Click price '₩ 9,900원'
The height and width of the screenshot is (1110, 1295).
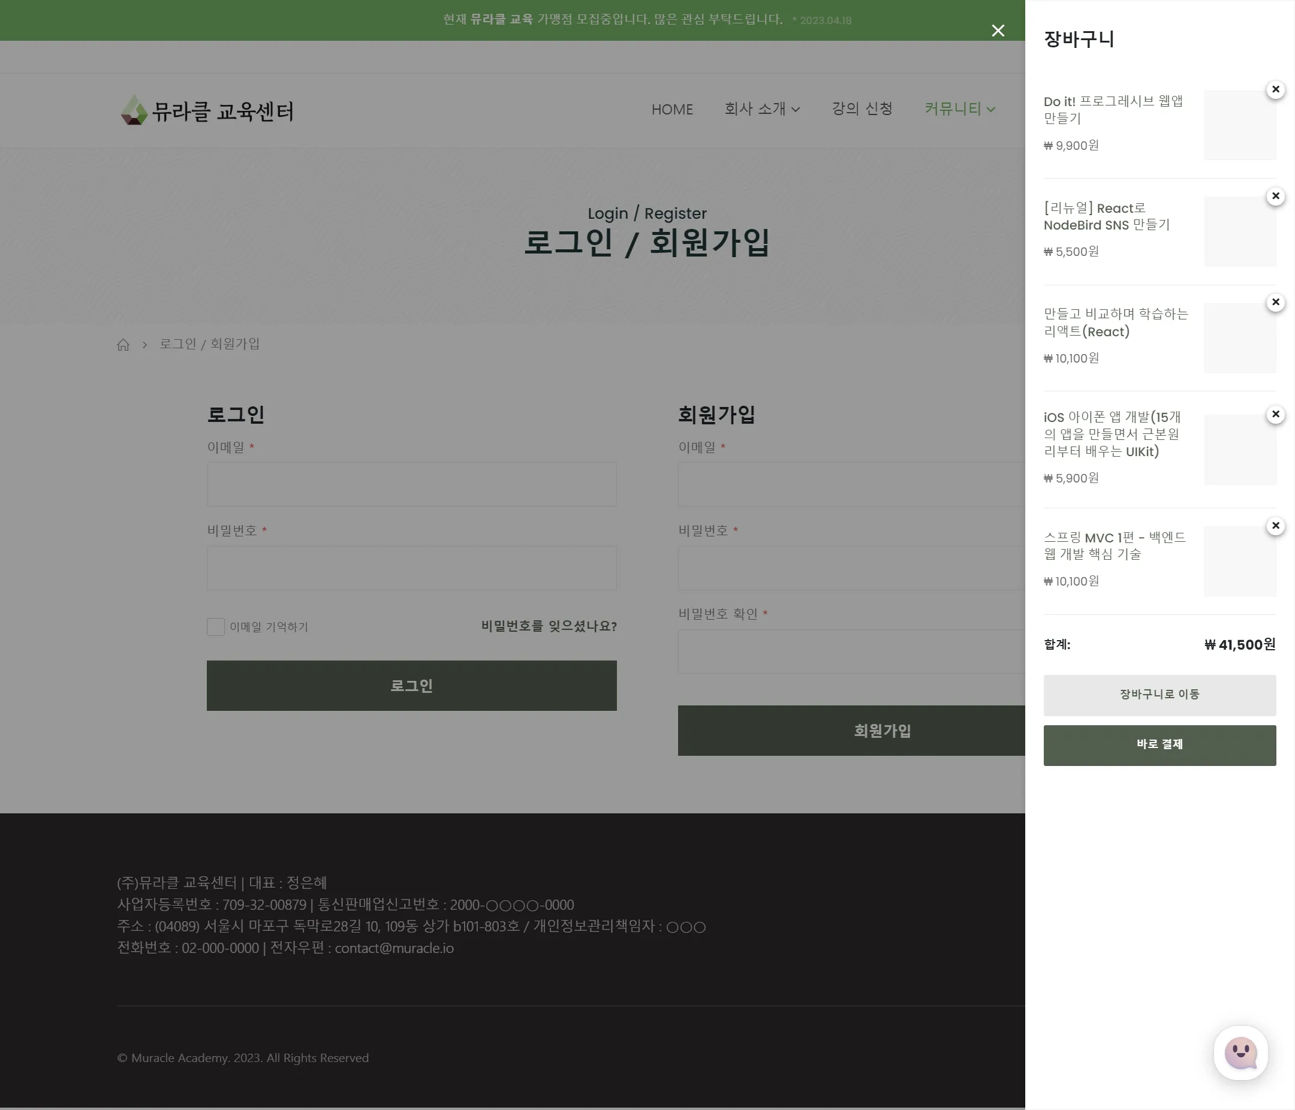(1071, 146)
